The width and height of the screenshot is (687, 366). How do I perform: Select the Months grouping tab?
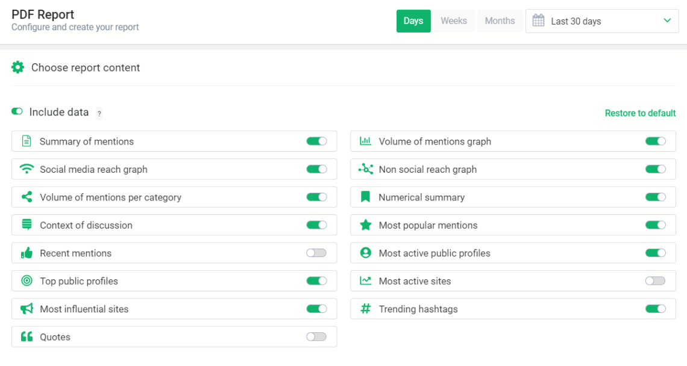pos(500,21)
